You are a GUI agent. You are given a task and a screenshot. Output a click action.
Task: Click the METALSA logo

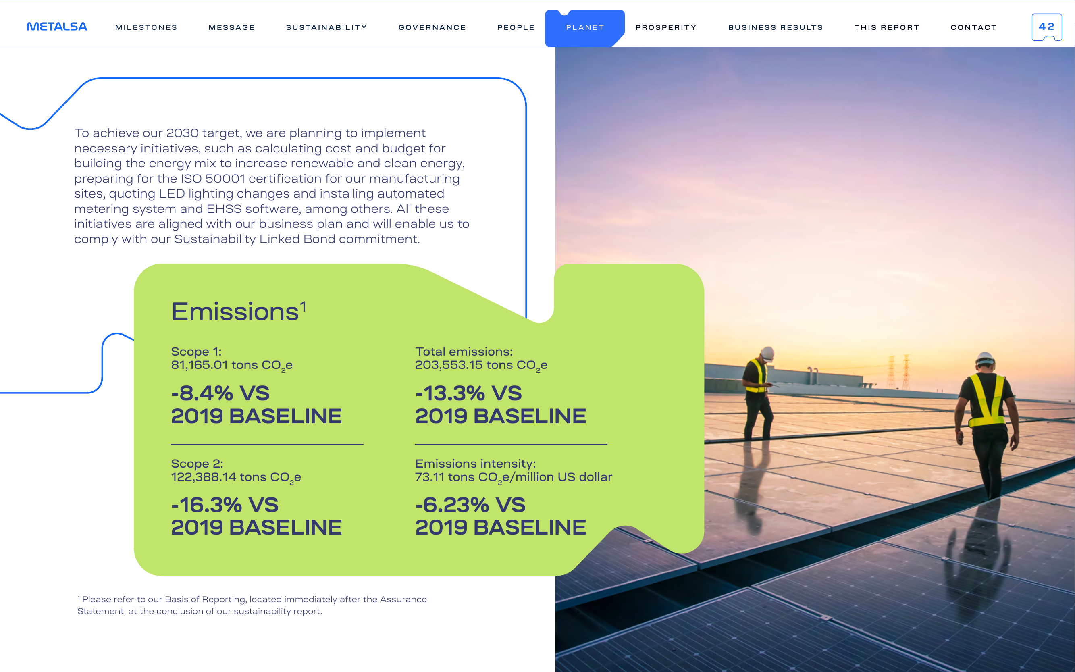(x=57, y=27)
